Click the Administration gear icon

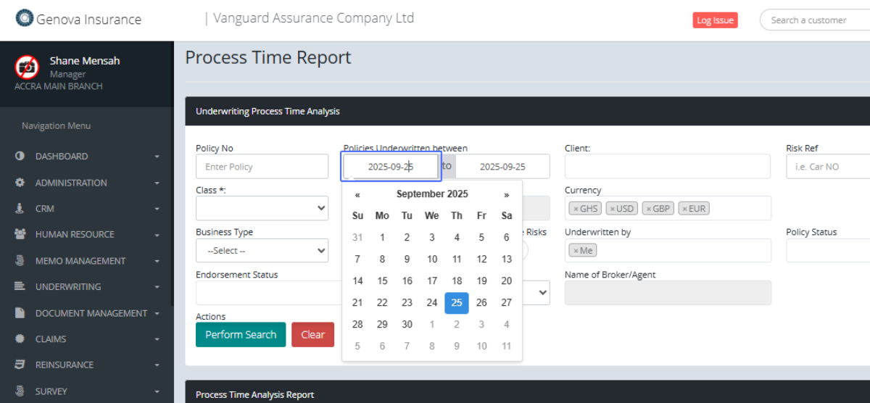coord(20,183)
